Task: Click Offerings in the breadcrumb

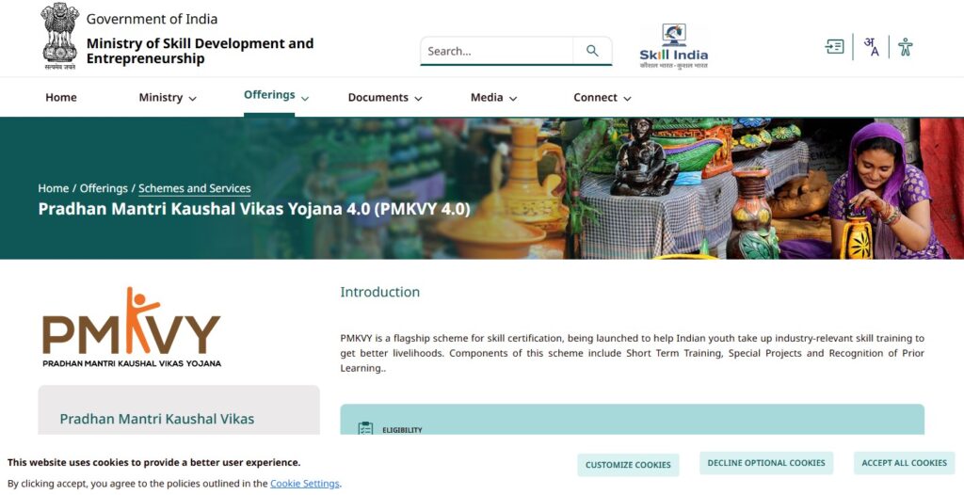Action: 104,188
